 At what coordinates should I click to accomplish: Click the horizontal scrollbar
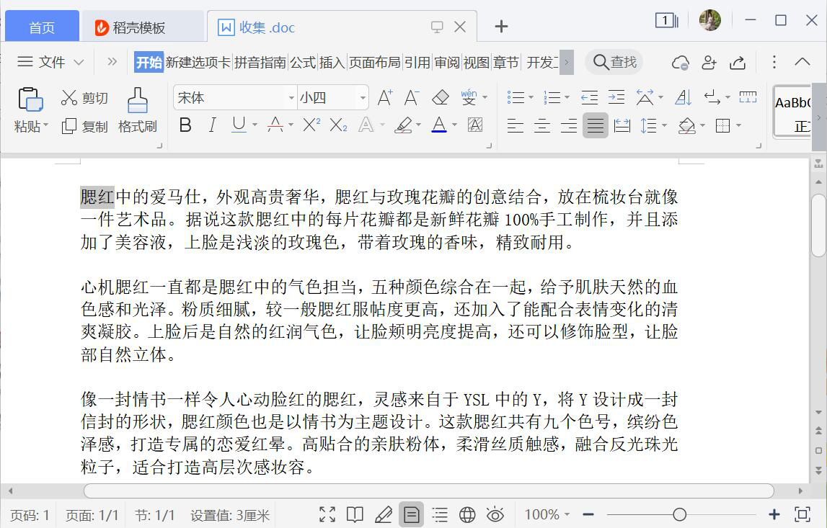(x=428, y=491)
